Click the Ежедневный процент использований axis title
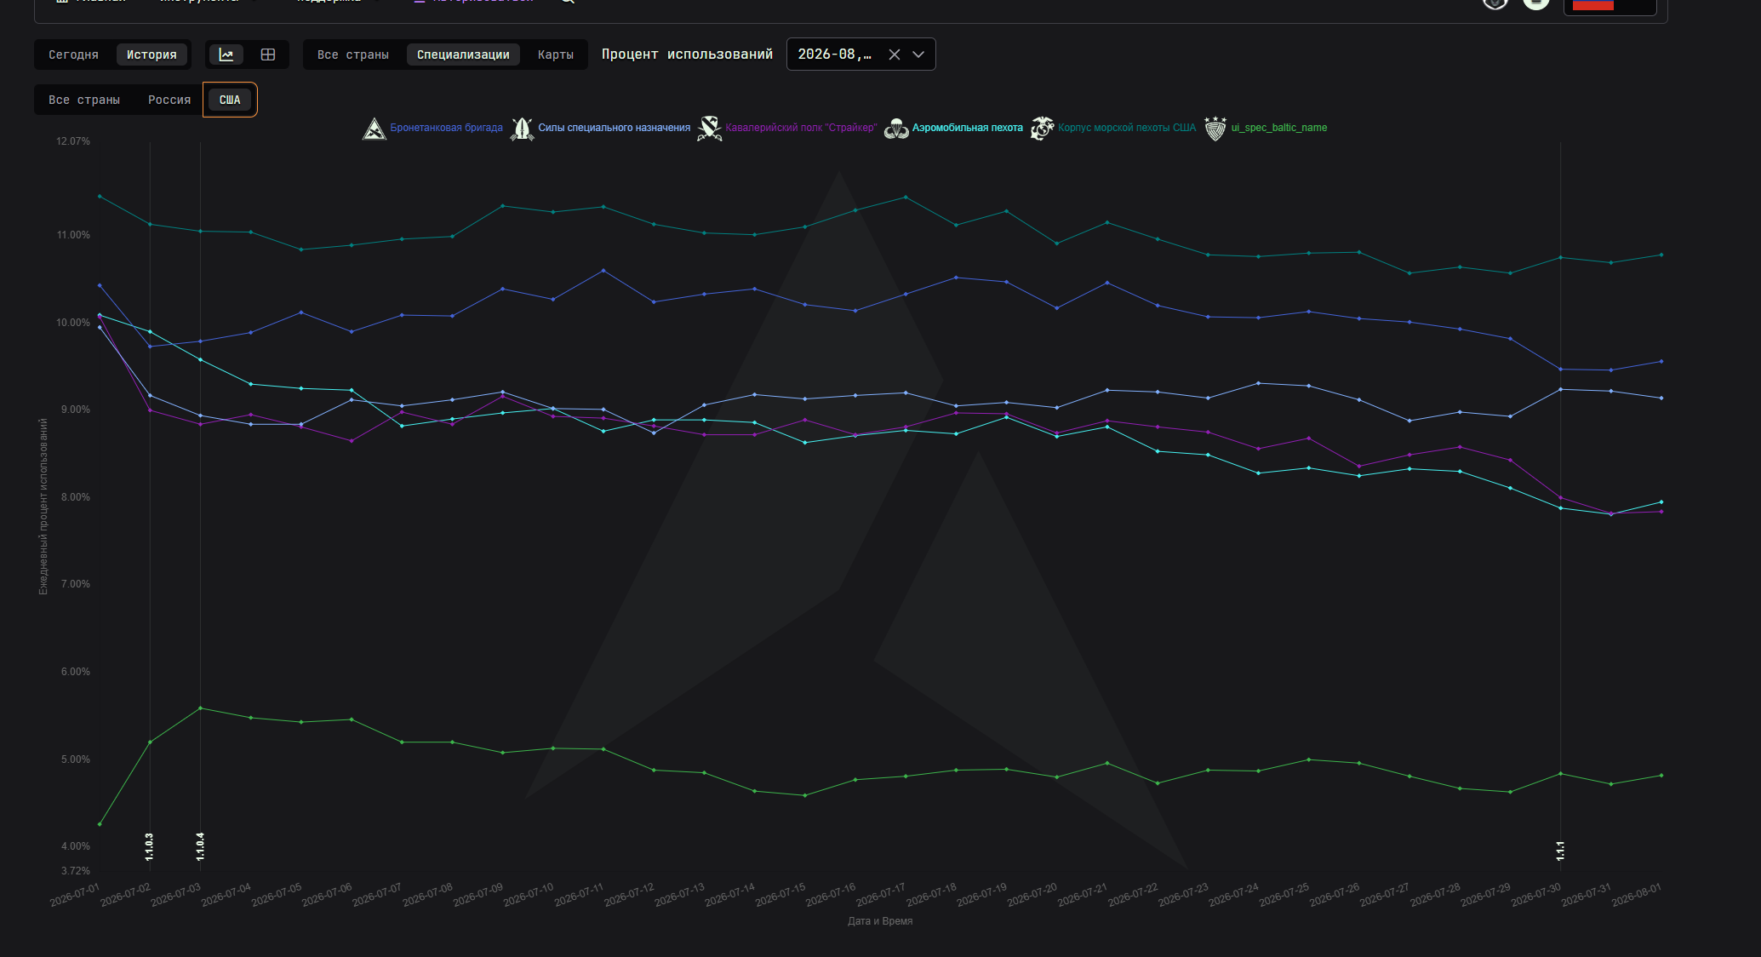 tap(43, 507)
